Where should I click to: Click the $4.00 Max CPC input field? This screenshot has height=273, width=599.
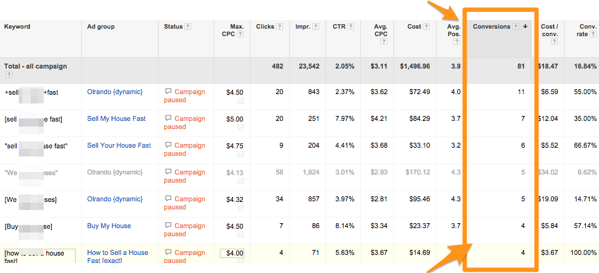(x=232, y=253)
